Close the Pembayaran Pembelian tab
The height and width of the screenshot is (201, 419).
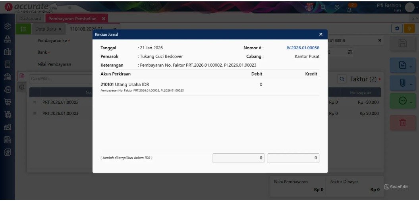click(x=103, y=19)
